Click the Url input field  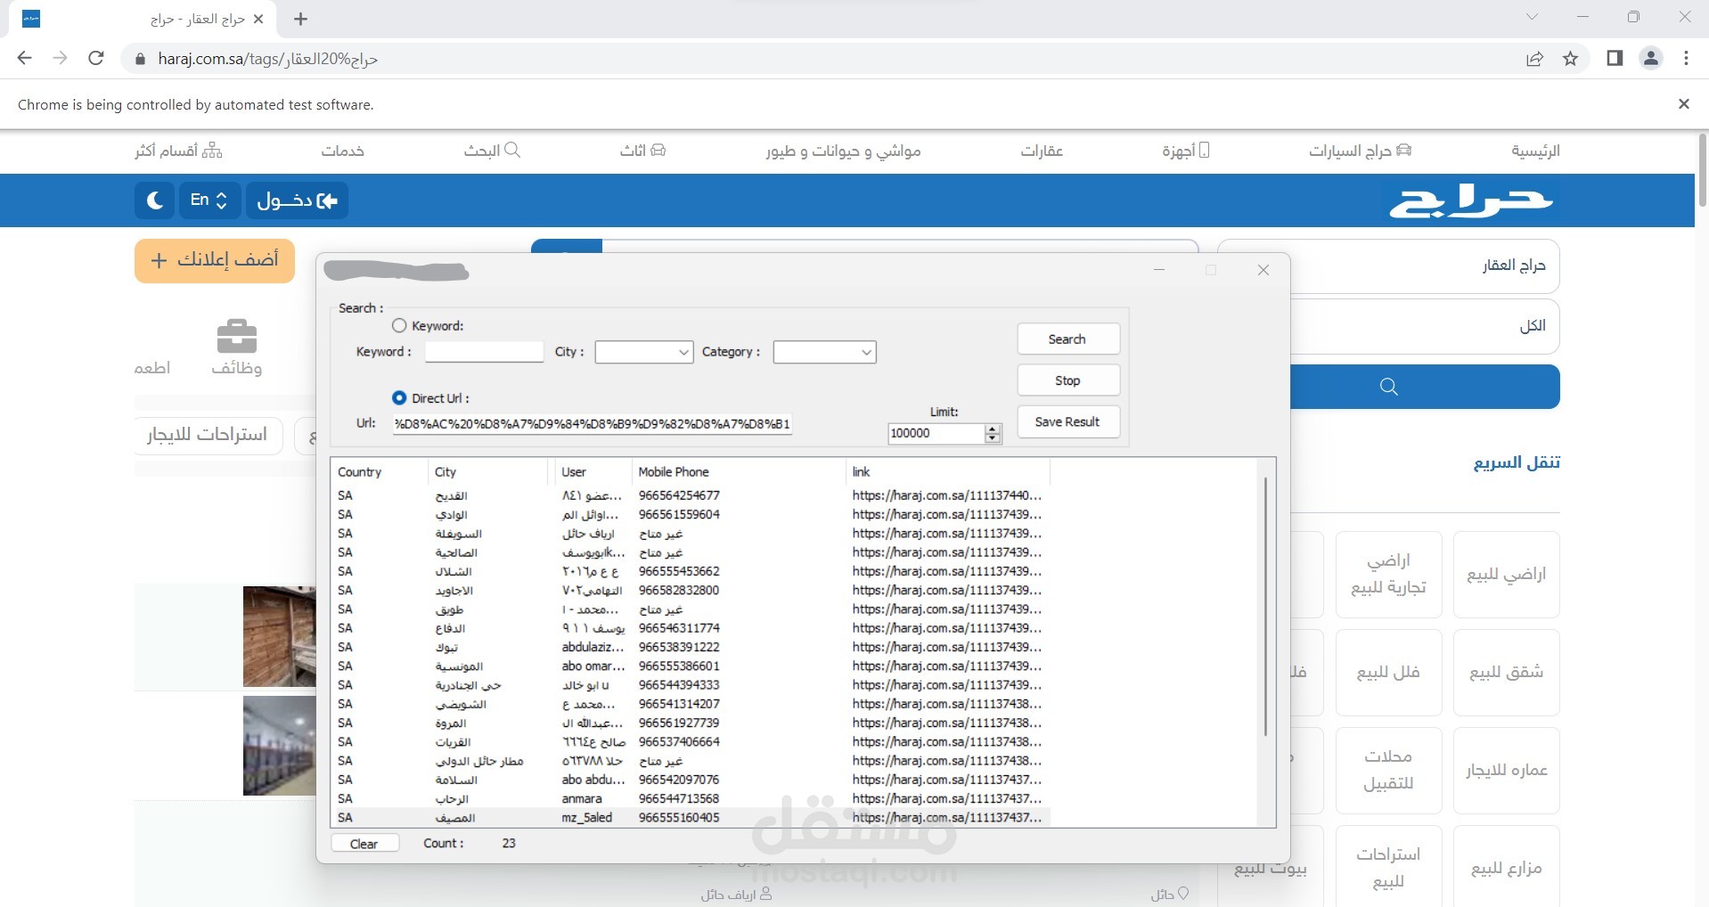tap(592, 424)
